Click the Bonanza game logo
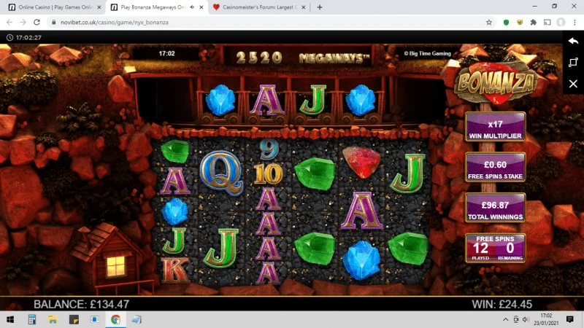 pos(496,82)
